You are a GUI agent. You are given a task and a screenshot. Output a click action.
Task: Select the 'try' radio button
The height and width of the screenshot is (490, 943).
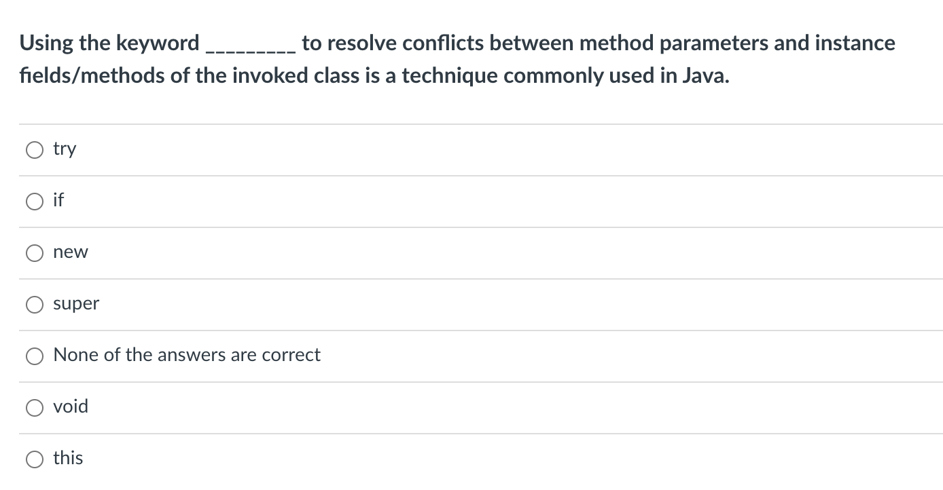(x=35, y=149)
